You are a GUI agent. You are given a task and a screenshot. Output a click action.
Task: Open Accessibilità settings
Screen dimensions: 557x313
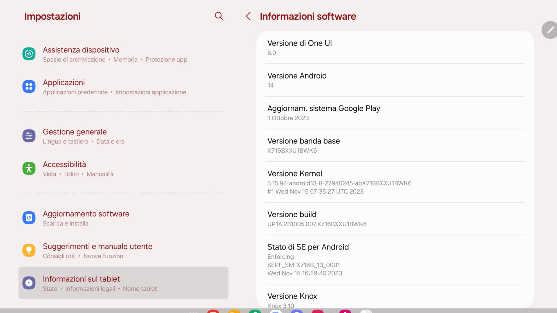click(123, 169)
